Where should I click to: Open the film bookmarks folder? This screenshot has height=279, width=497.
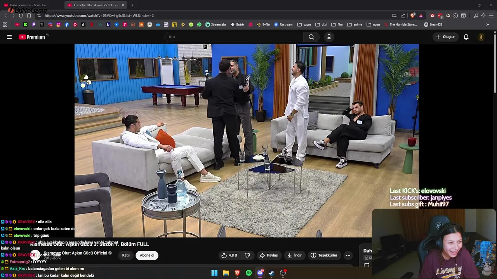click(x=337, y=24)
